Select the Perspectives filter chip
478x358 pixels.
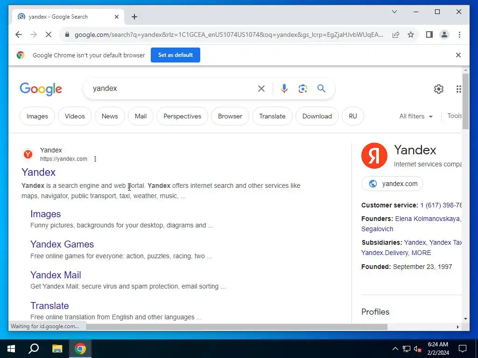tap(183, 116)
